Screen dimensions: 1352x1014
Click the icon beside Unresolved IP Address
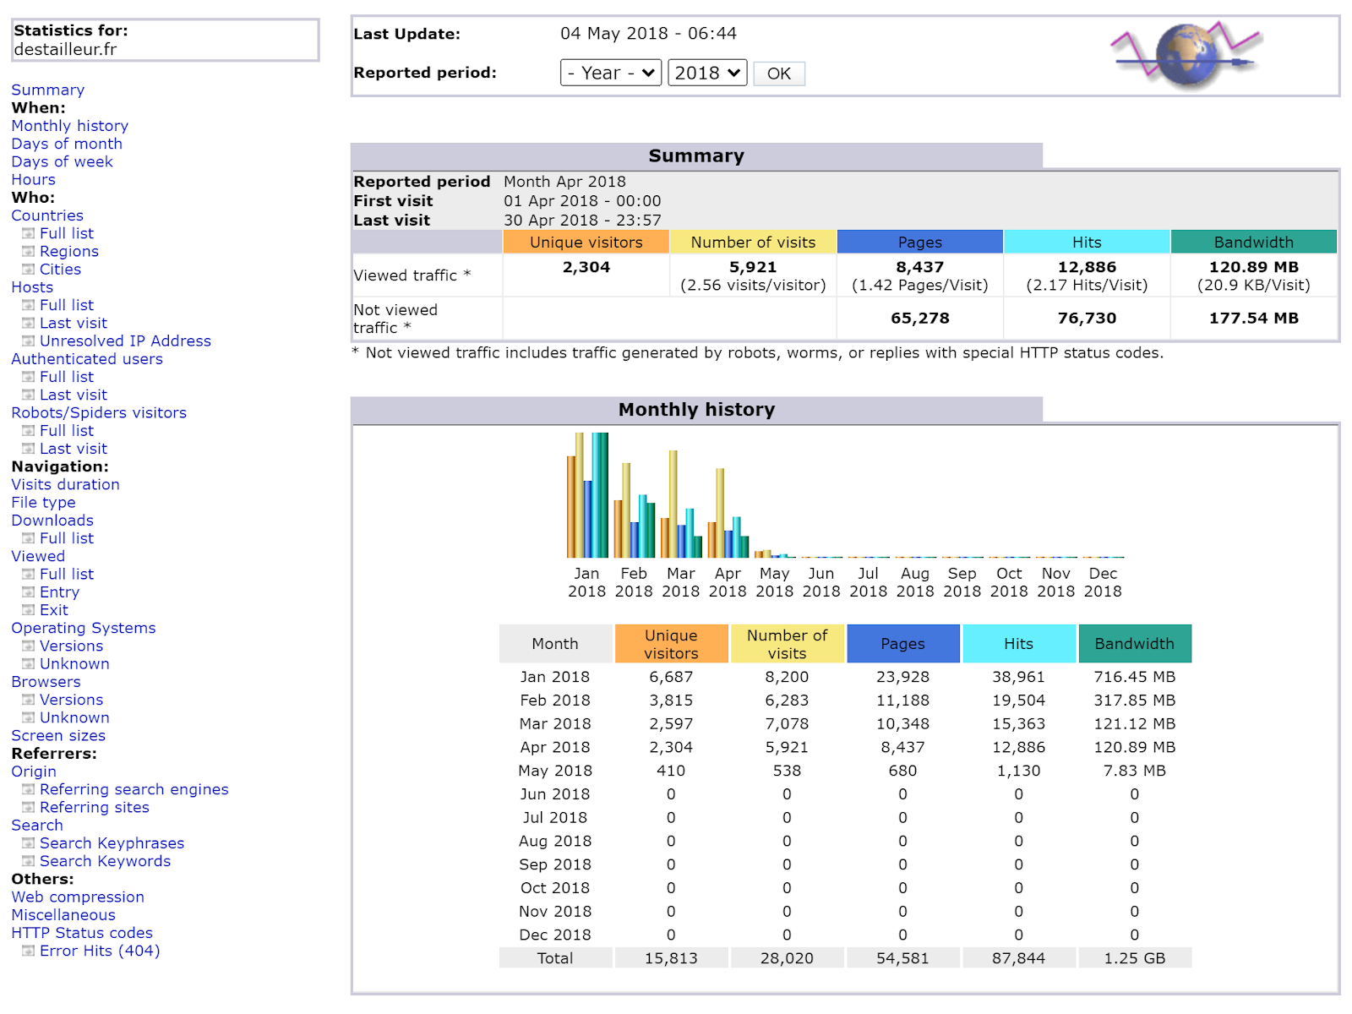[x=28, y=341]
